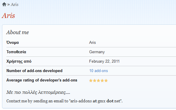The height and width of the screenshot is (110, 176).
Task: Click Number of add-ons developed label
Action: pyautogui.click(x=34, y=71)
